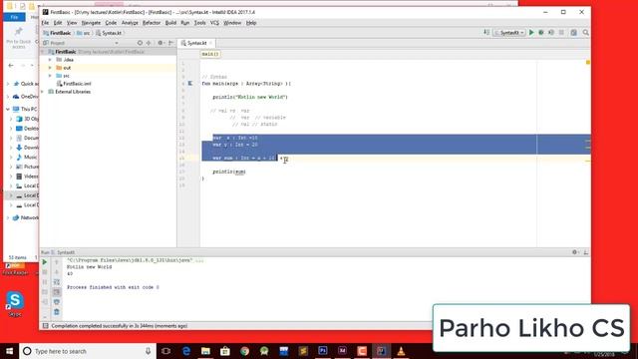Clear console with trash icon
Image resolution: width=638 pixels, height=359 pixels.
(x=57, y=312)
